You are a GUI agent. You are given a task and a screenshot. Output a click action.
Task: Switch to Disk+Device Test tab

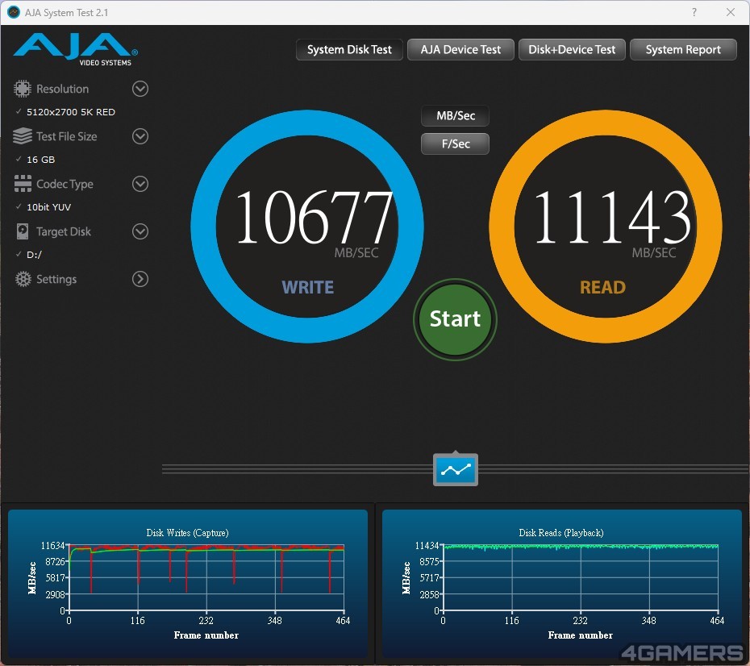coord(572,50)
